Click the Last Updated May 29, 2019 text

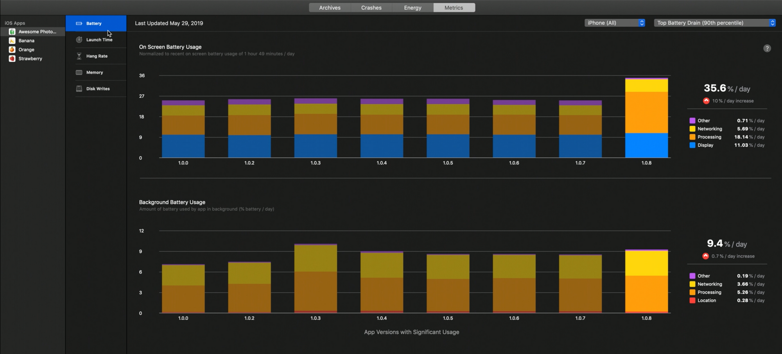[169, 23]
